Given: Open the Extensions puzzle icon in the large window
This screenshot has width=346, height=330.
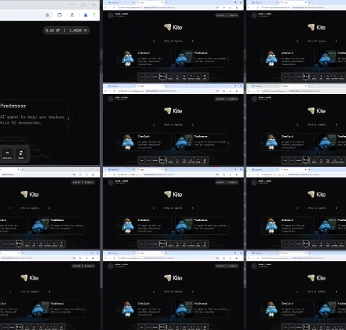Looking at the screenshot, I should click(60, 15).
